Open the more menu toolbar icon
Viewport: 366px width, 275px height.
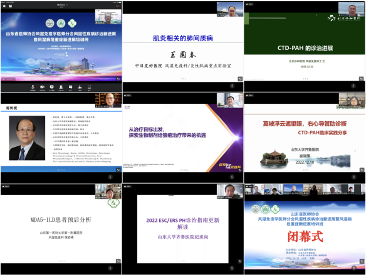coord(89,87)
